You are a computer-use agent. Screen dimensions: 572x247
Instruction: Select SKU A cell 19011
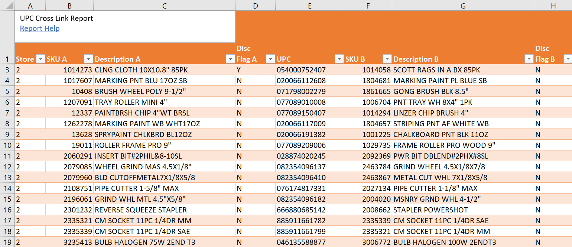point(69,145)
